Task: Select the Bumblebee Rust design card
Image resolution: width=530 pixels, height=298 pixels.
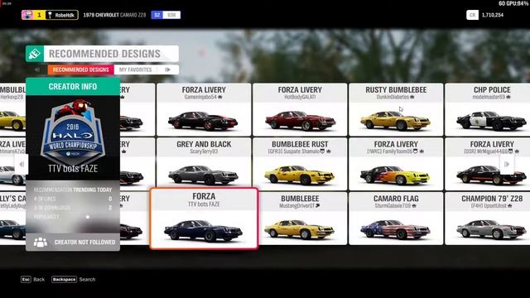Action: point(300,164)
